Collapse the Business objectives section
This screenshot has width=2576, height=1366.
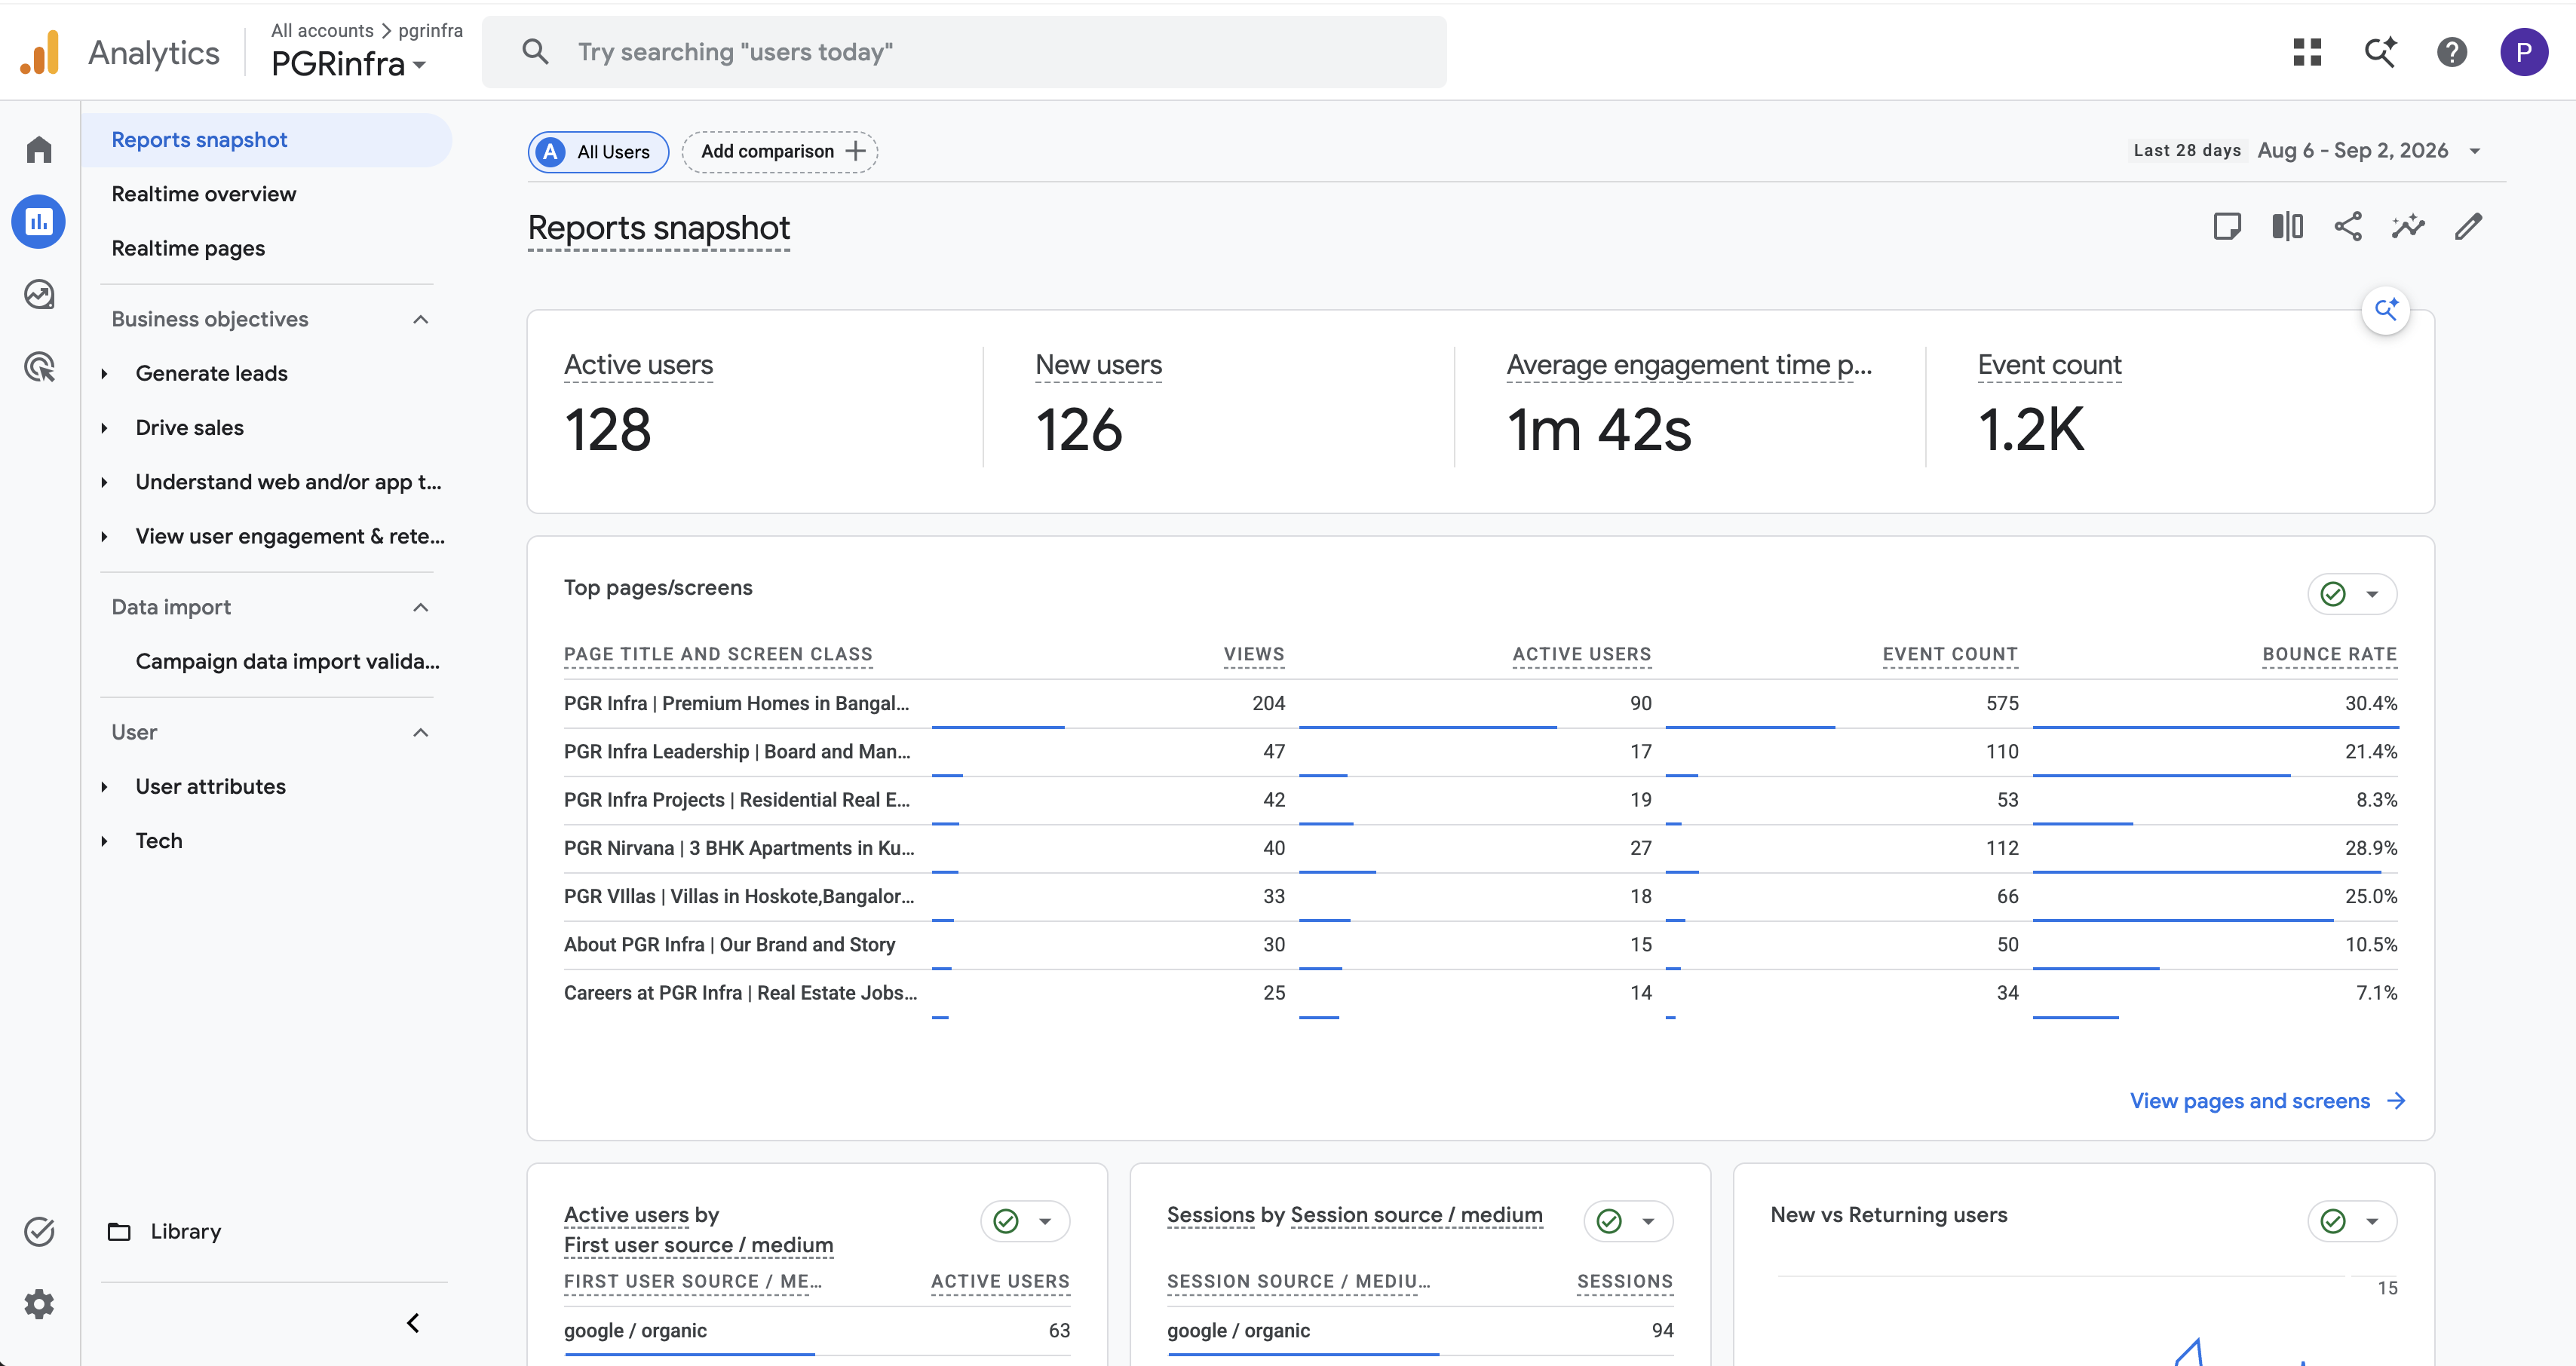click(420, 319)
